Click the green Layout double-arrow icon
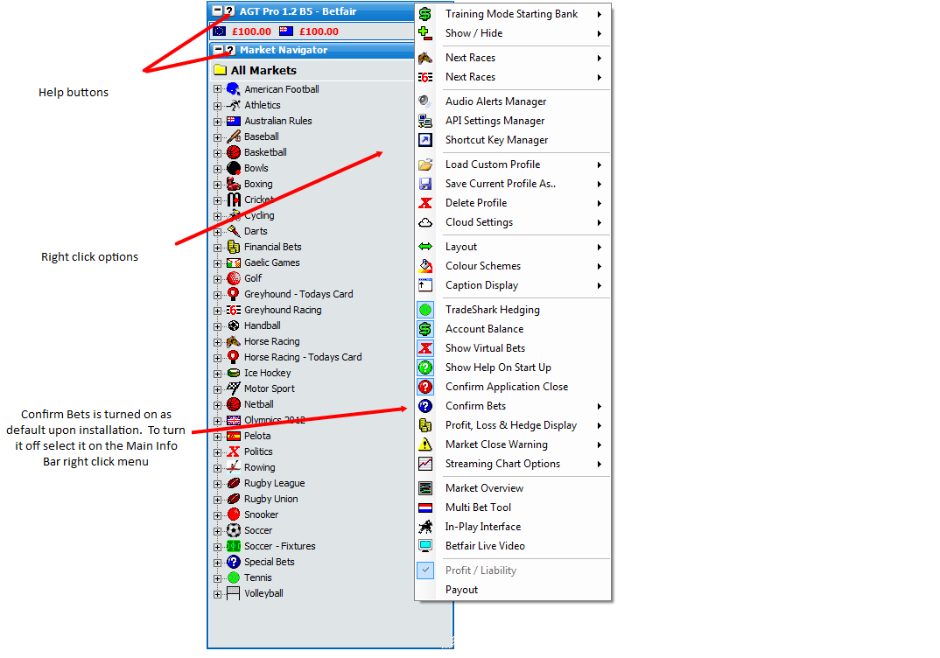 pyautogui.click(x=425, y=246)
